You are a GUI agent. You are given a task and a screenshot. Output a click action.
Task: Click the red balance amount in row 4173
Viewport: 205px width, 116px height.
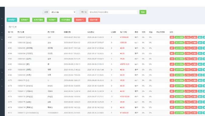click(x=124, y=113)
